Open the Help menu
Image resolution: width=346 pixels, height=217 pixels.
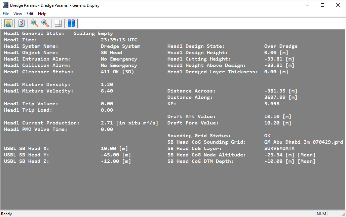42,14
